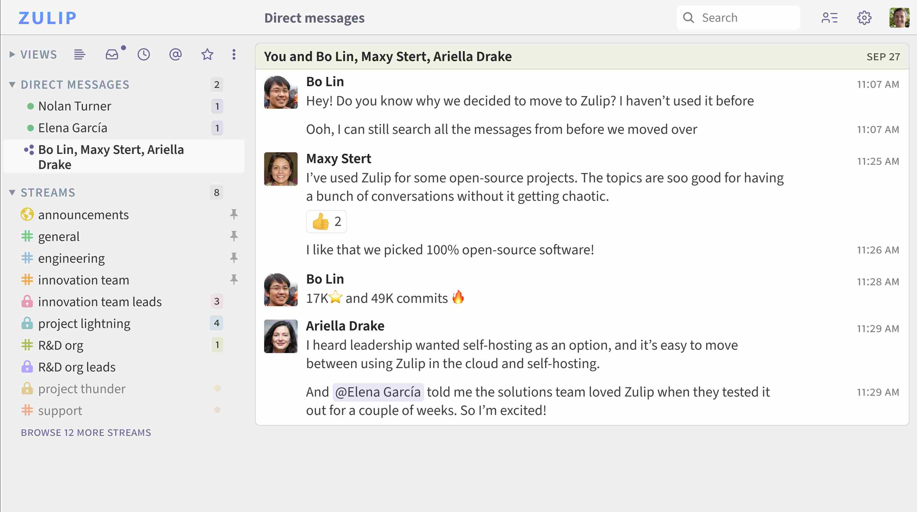Open recent conversations using the clock icon
The height and width of the screenshot is (512, 917).
(x=143, y=54)
